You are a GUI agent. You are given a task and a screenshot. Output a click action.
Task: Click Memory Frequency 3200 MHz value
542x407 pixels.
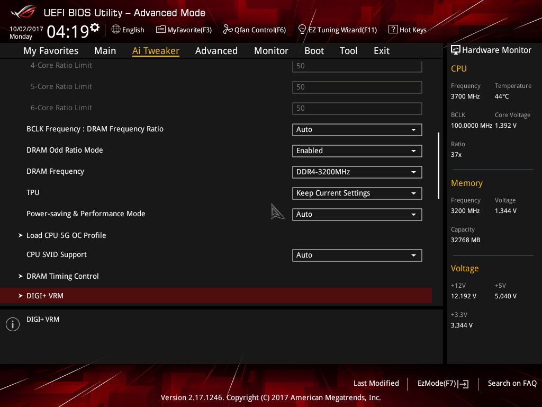[465, 211]
